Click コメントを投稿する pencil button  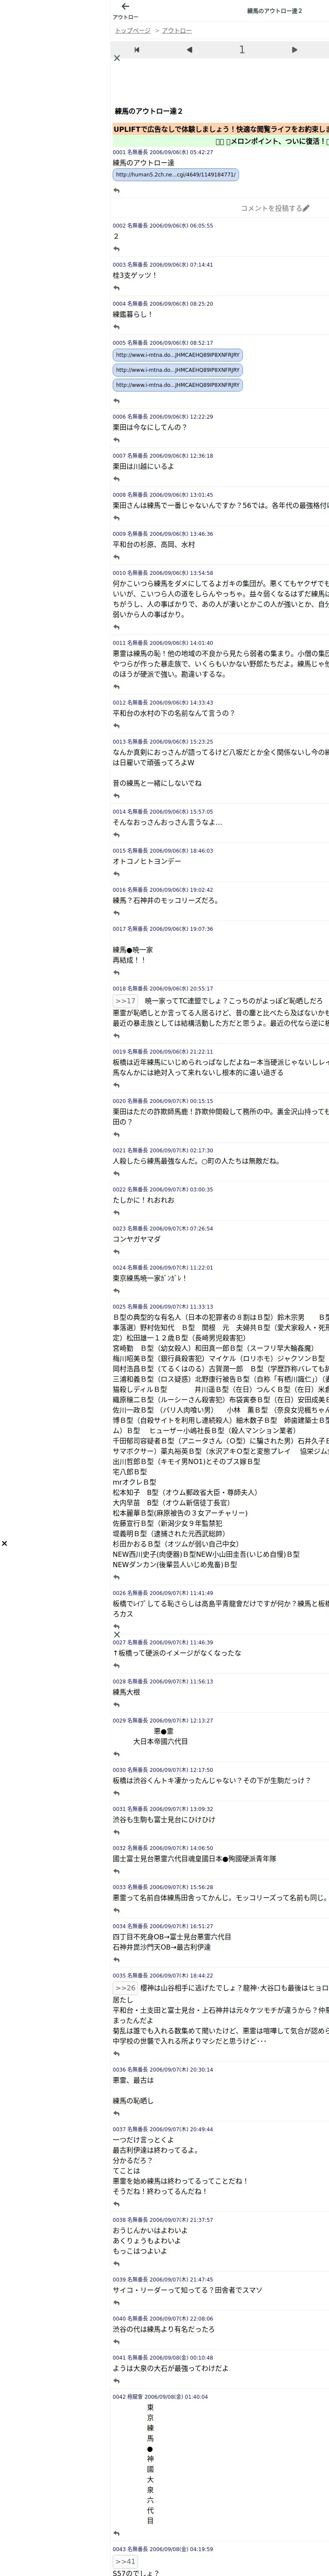tap(275, 208)
